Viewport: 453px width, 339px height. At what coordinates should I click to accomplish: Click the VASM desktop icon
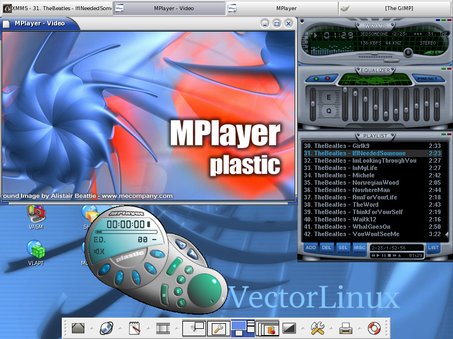coord(36,215)
